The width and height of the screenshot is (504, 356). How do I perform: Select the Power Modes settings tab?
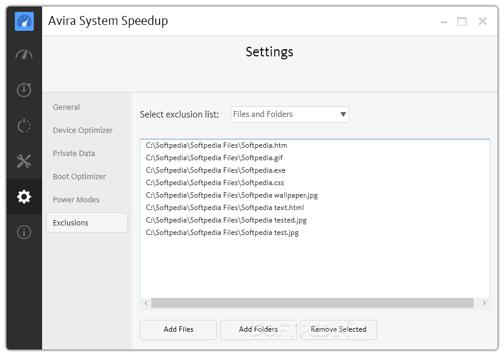click(76, 200)
